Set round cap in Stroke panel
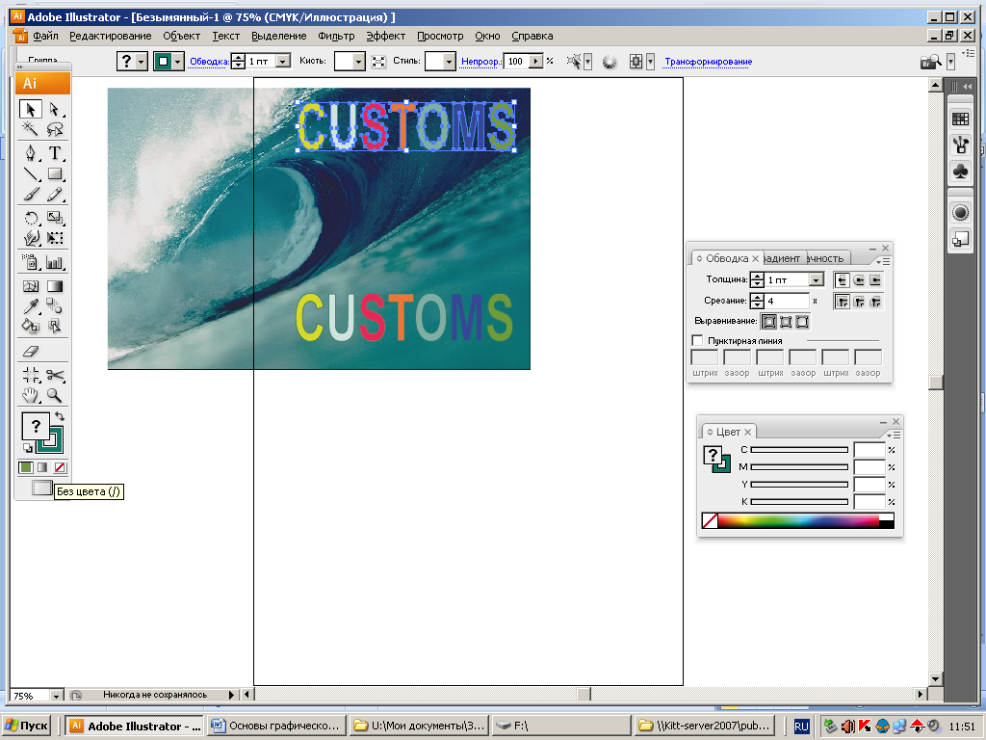The height and width of the screenshot is (740, 986). 858,280
